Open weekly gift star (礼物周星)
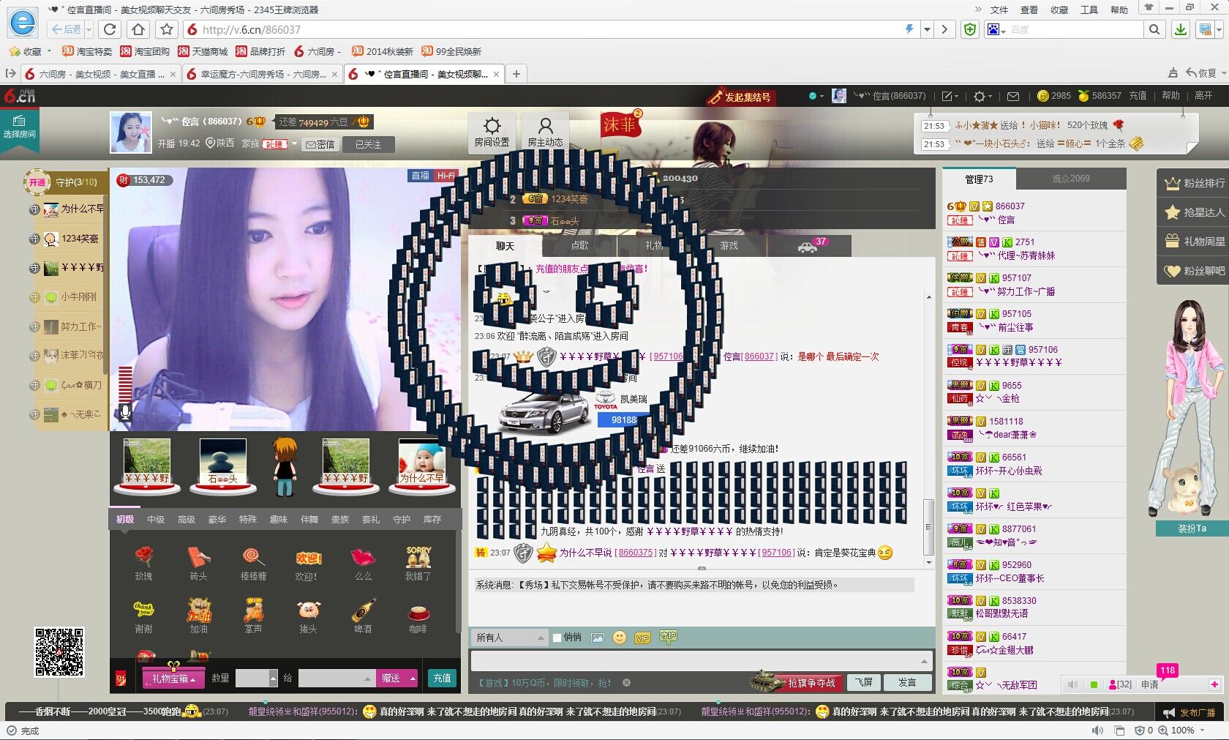The height and width of the screenshot is (740, 1229). coord(1195,241)
